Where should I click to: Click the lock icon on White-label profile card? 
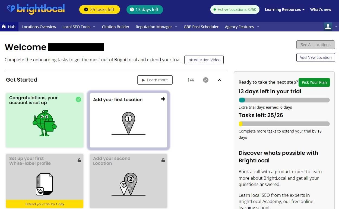pos(79,160)
